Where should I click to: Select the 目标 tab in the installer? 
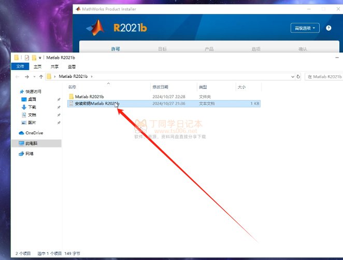tap(162, 49)
